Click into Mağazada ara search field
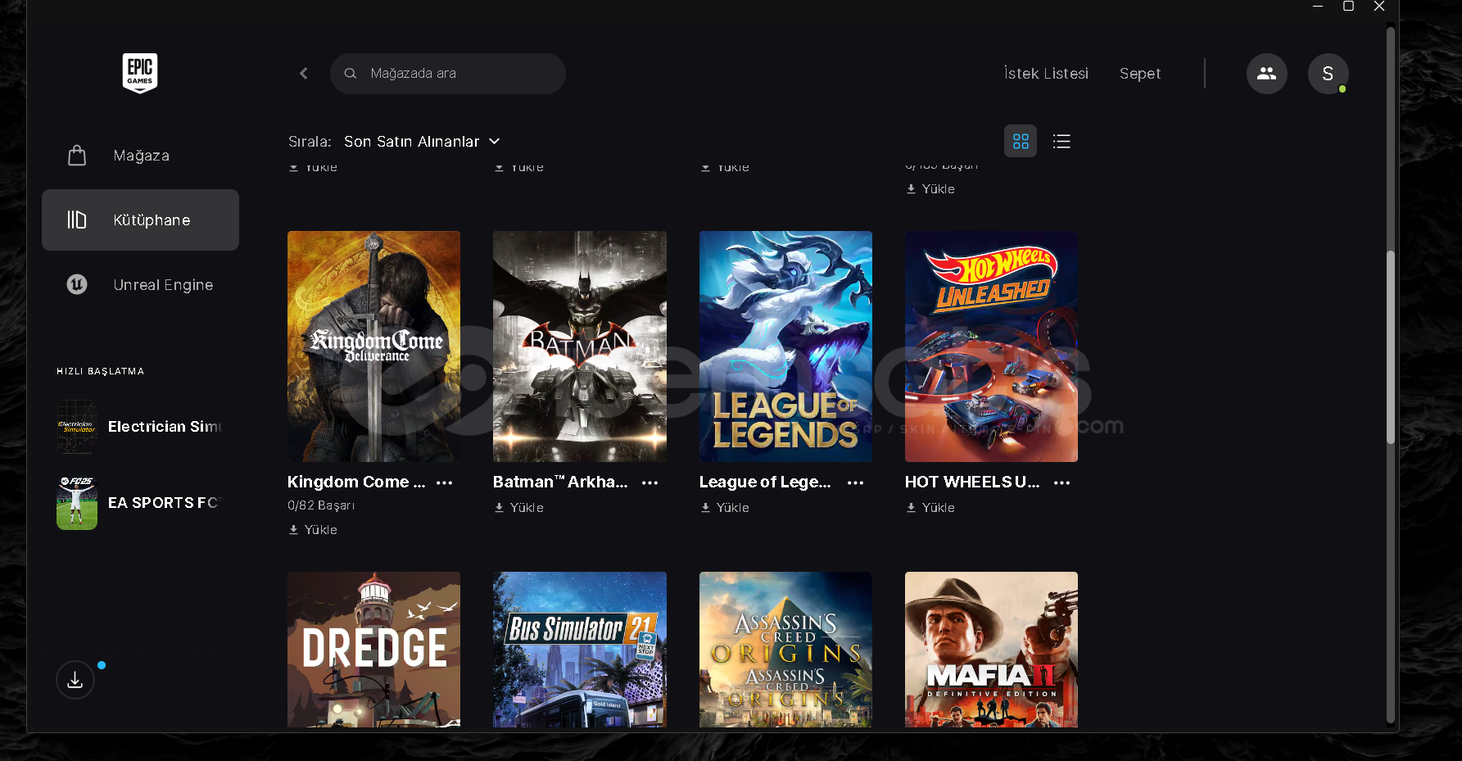The height and width of the screenshot is (761, 1462). tap(448, 74)
